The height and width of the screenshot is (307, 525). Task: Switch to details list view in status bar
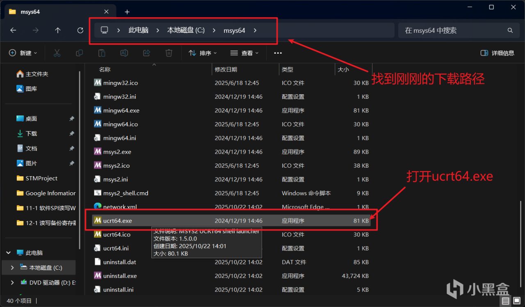click(x=506, y=301)
